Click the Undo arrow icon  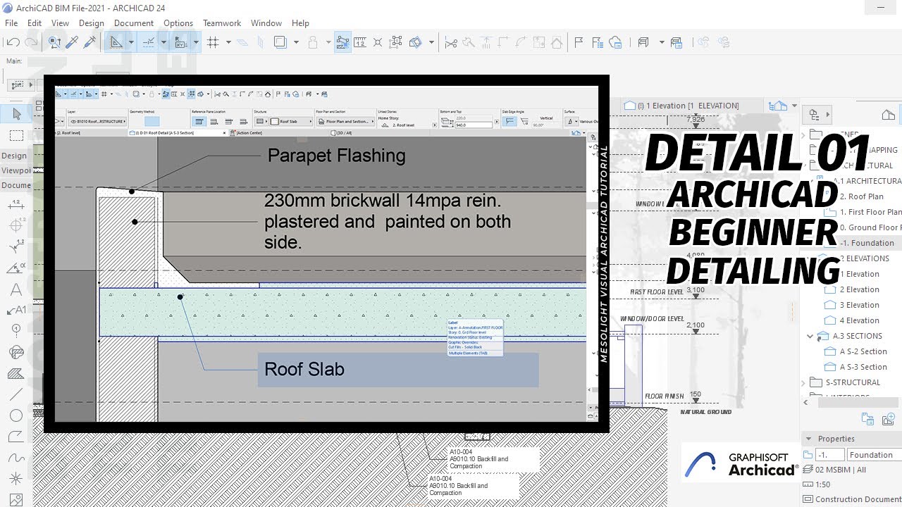pyautogui.click(x=13, y=43)
